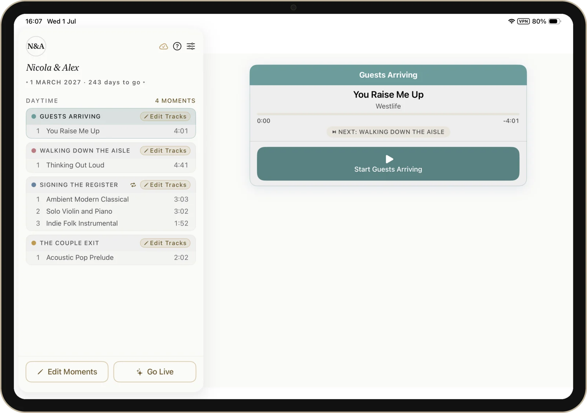Edit tracks for Guests Arriving
Screen dimensions: 587x413
click(165, 116)
